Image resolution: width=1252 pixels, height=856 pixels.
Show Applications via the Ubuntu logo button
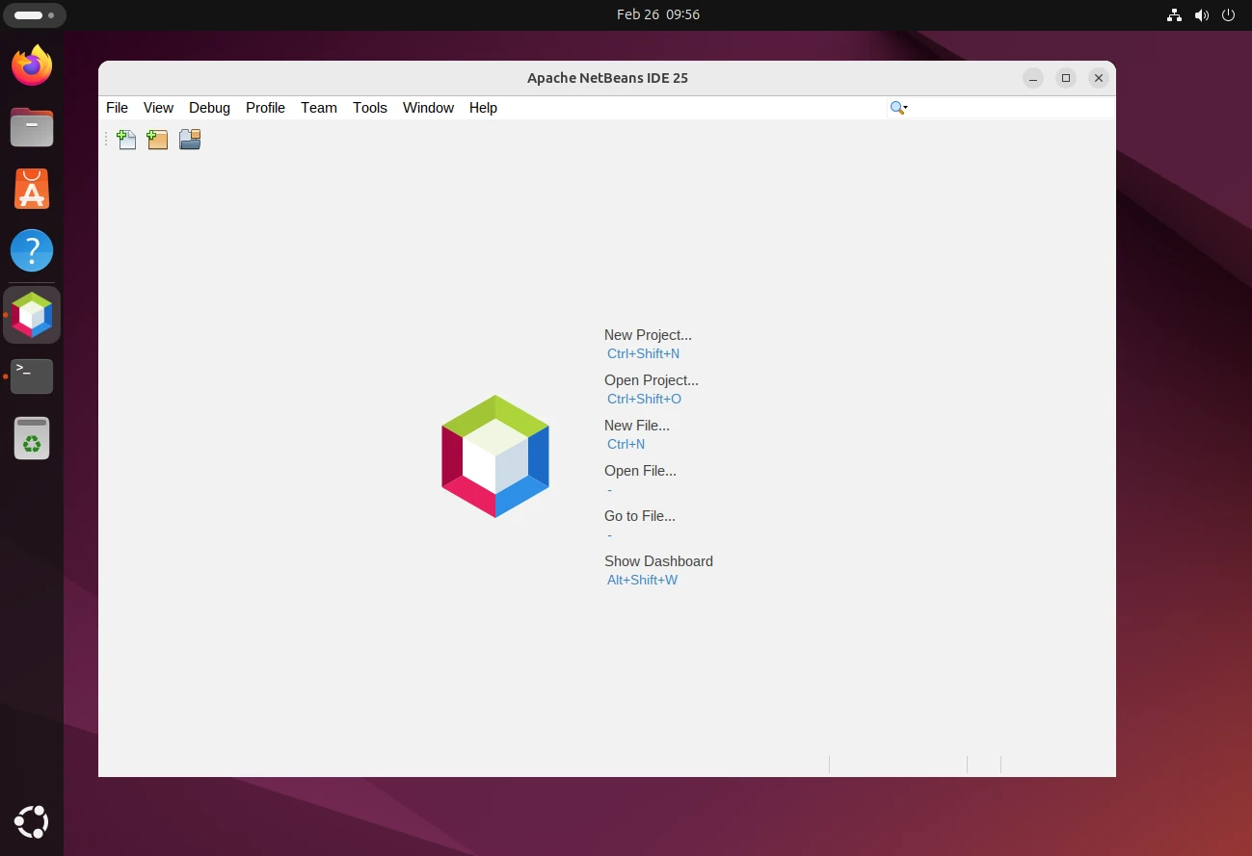pos(32,821)
